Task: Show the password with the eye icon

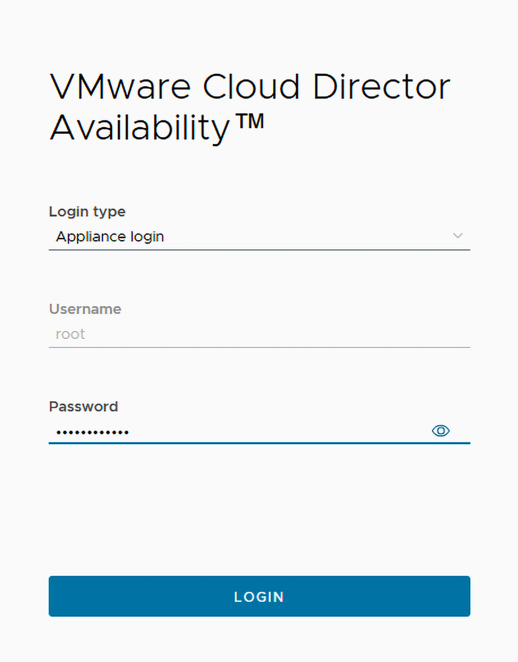Action: pos(440,431)
